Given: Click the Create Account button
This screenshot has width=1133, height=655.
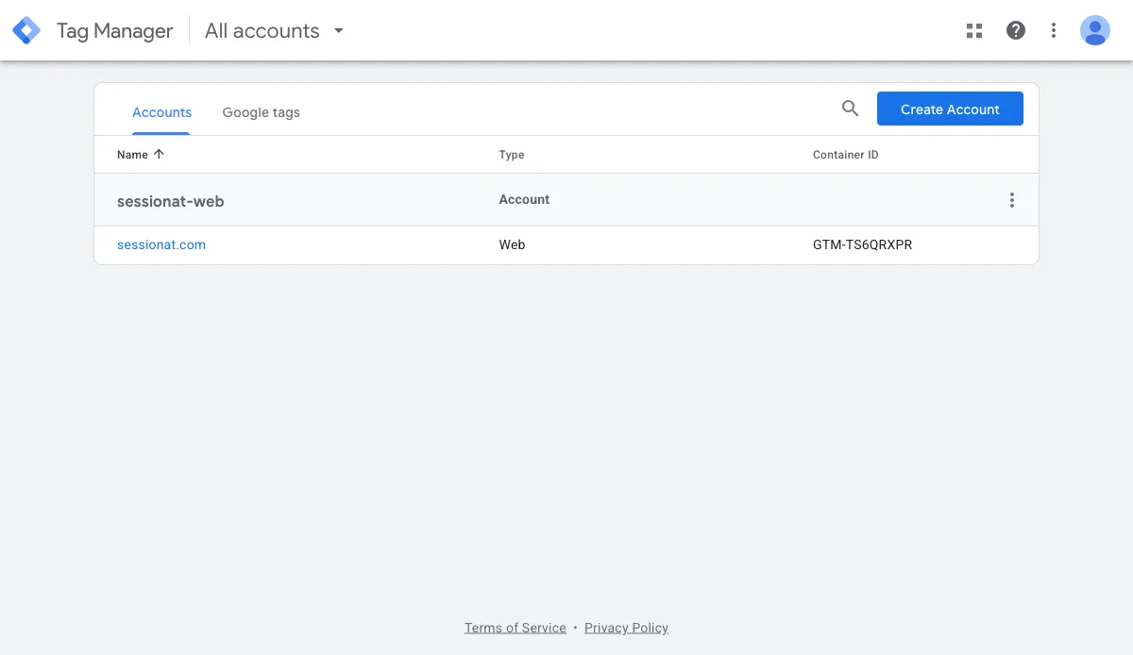Looking at the screenshot, I should pyautogui.click(x=950, y=109).
